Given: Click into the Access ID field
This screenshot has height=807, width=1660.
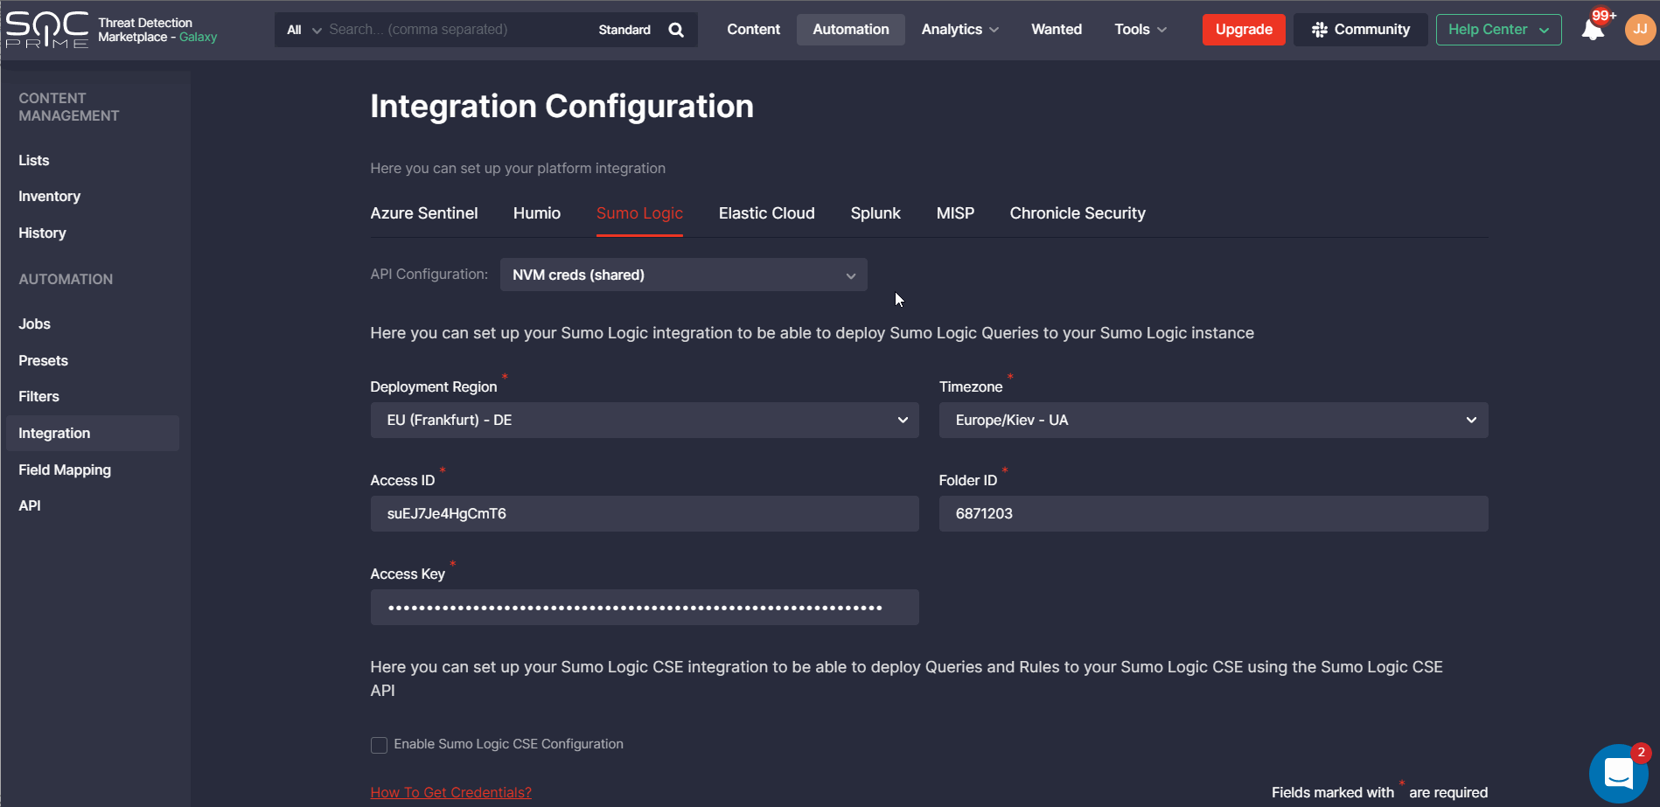Looking at the screenshot, I should click(x=645, y=514).
